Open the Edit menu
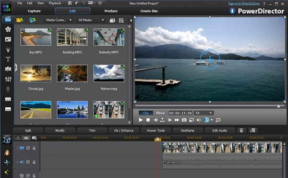Image resolution: width=288 pixels, height=178 pixels. [30, 3]
